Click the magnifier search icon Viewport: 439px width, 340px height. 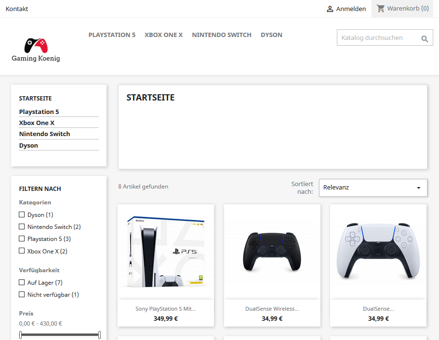coord(425,39)
